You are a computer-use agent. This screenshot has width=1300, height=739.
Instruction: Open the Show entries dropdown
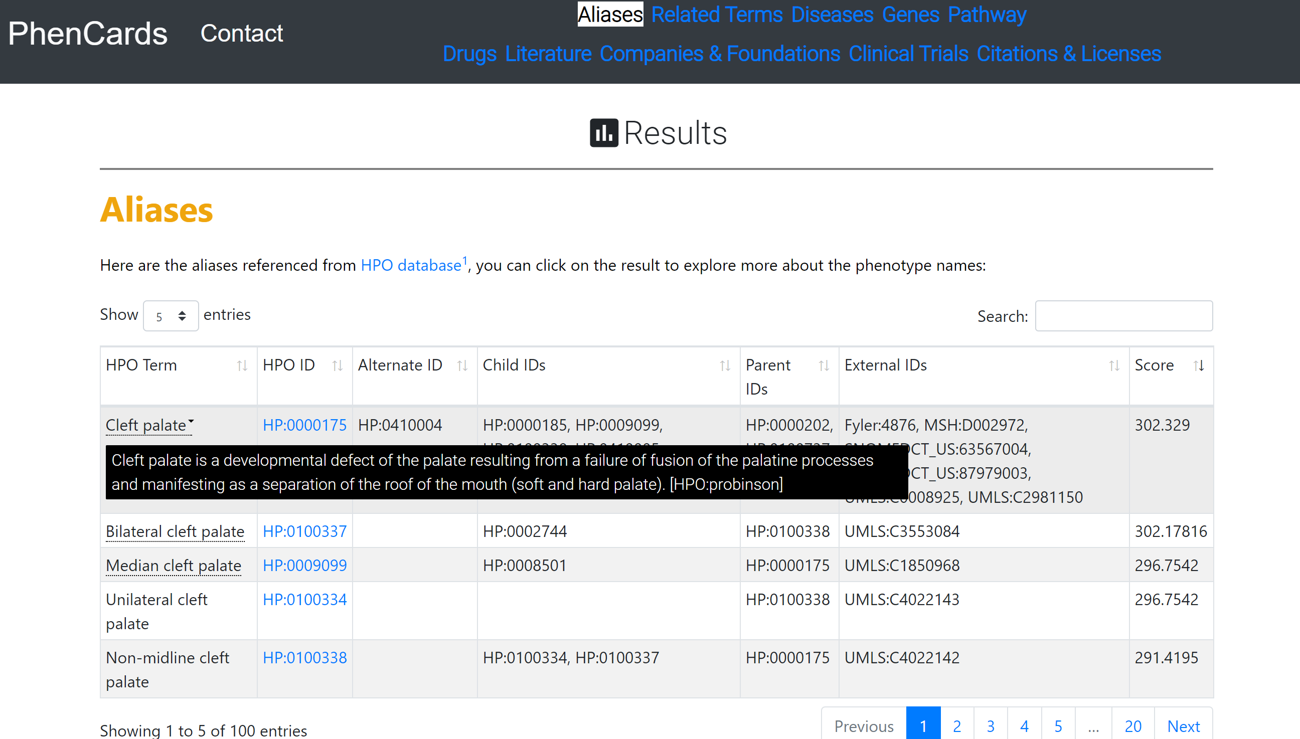(171, 315)
